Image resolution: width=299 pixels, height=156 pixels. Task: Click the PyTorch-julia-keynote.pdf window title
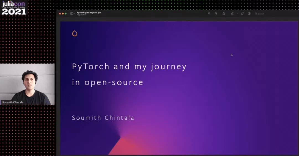pos(89,12)
